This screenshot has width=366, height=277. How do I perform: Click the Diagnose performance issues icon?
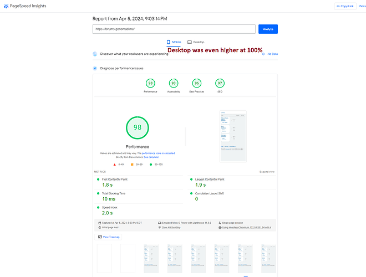pos(95,68)
